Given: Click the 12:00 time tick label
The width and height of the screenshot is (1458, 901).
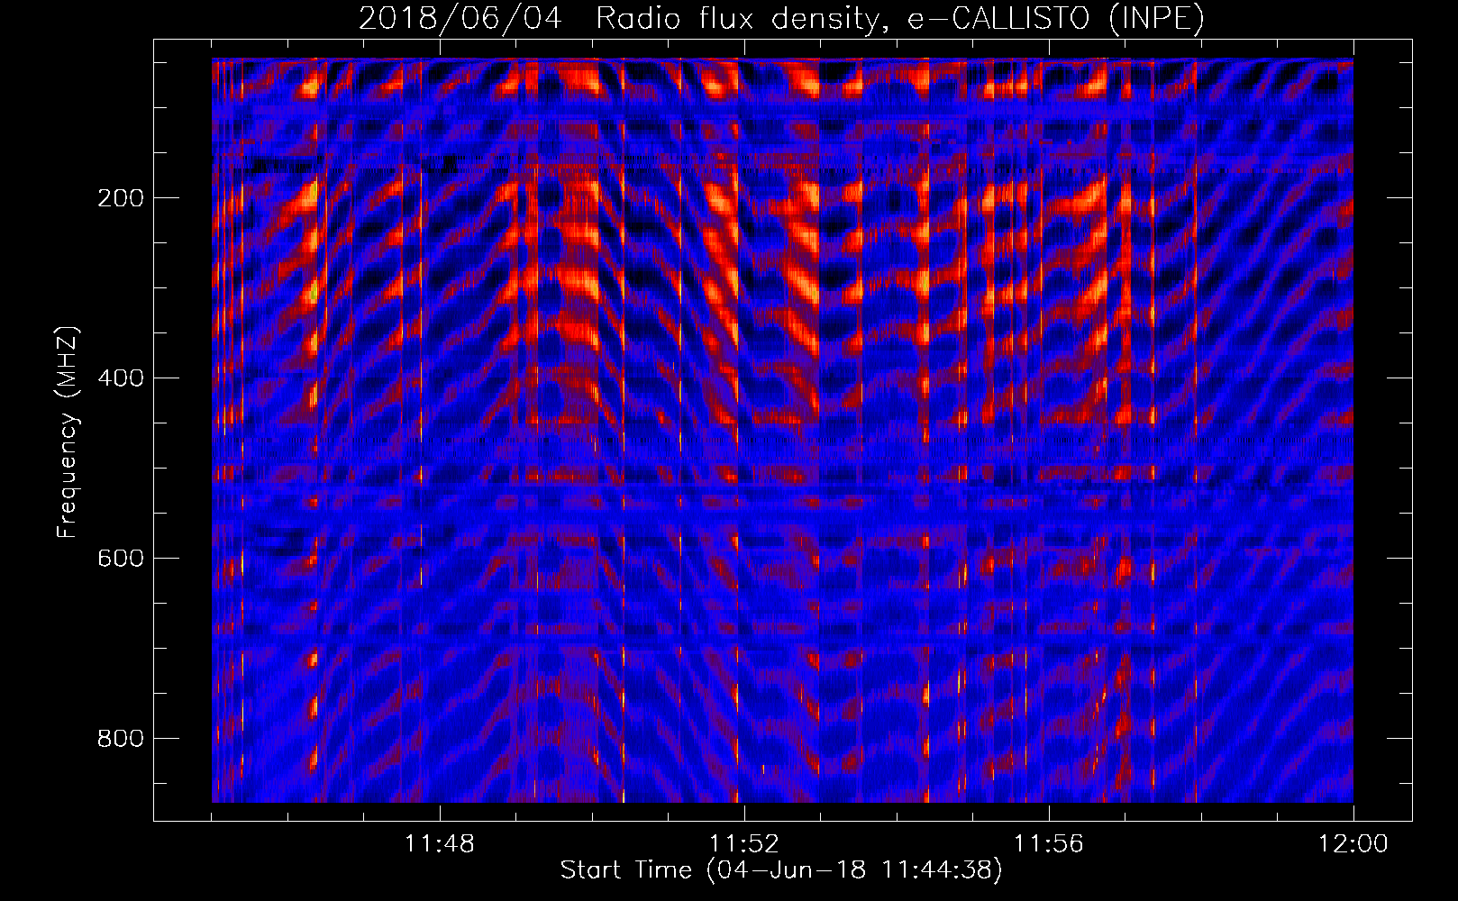Looking at the screenshot, I should click(x=1353, y=844).
